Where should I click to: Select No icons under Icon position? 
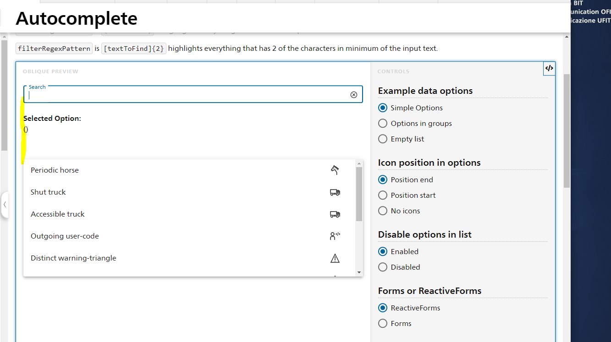click(383, 210)
